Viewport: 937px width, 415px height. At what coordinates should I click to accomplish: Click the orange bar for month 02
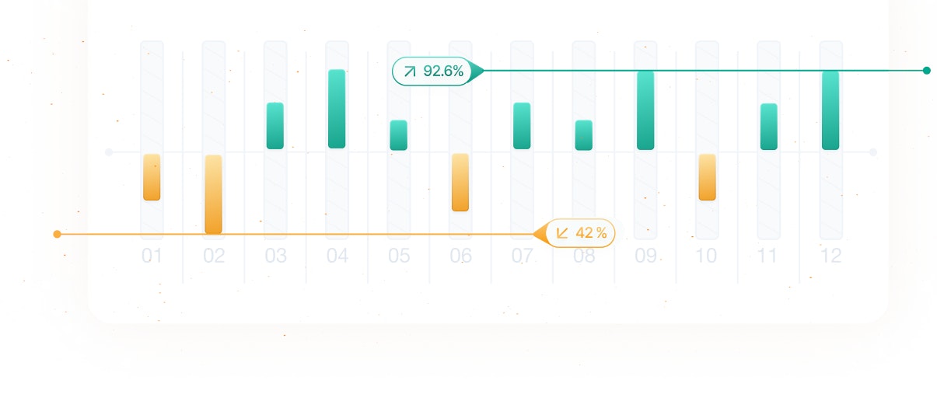pyautogui.click(x=213, y=194)
